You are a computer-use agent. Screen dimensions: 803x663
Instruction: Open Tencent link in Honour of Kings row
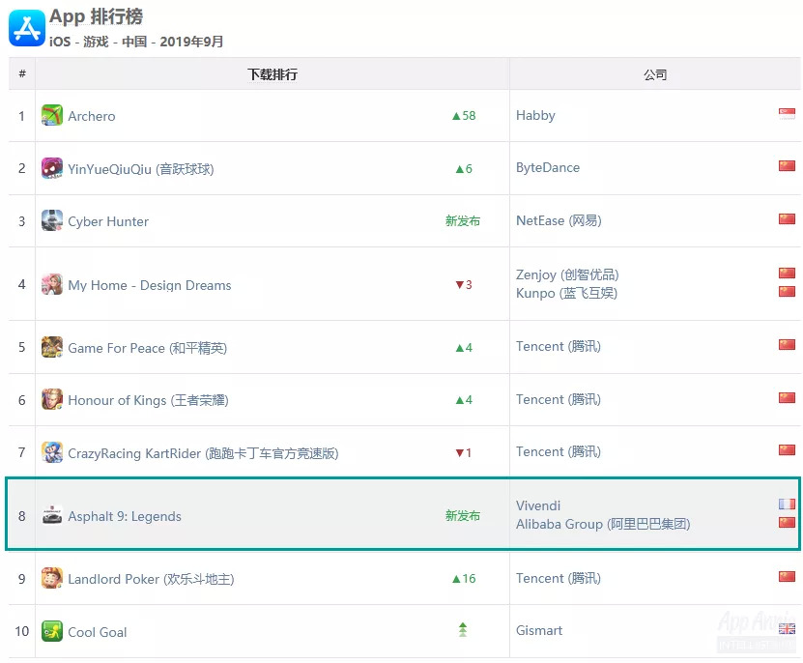559,400
